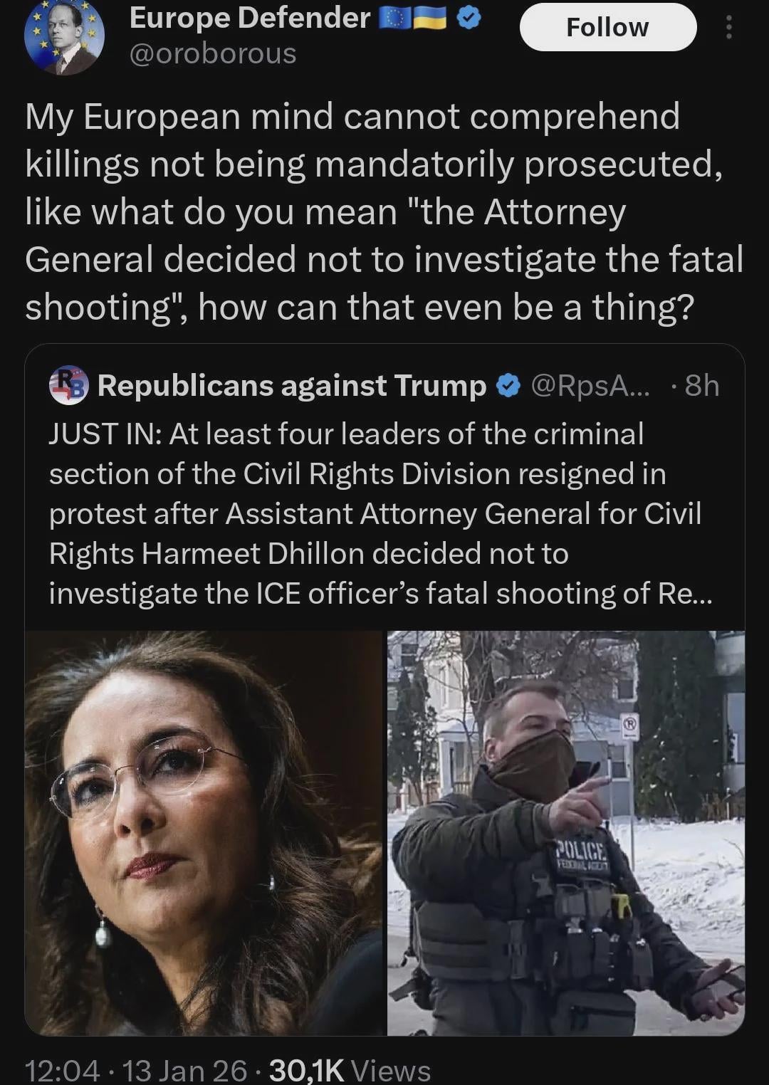
Task: Click the Ukraine flag emoji beside the name
Action: pos(430,19)
